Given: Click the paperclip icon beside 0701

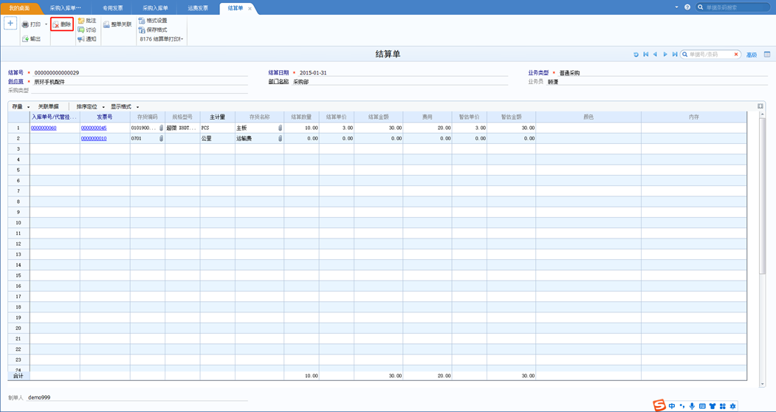Looking at the screenshot, I should point(161,139).
